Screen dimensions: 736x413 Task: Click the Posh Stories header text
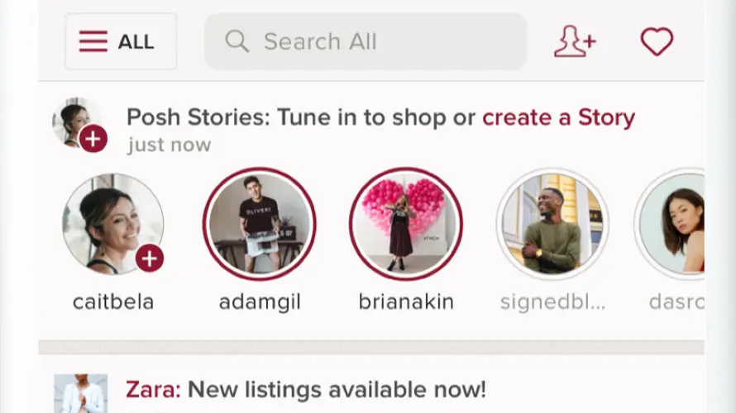[301, 117]
